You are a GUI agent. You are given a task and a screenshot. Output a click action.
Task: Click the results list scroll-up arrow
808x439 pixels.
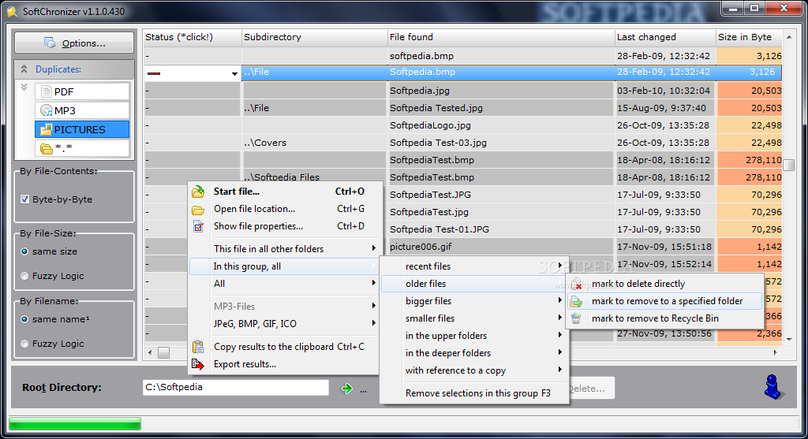789,37
